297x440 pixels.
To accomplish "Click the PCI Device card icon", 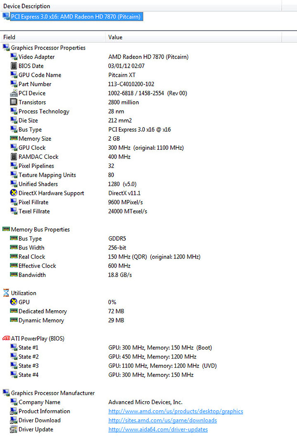I will click(14, 93).
